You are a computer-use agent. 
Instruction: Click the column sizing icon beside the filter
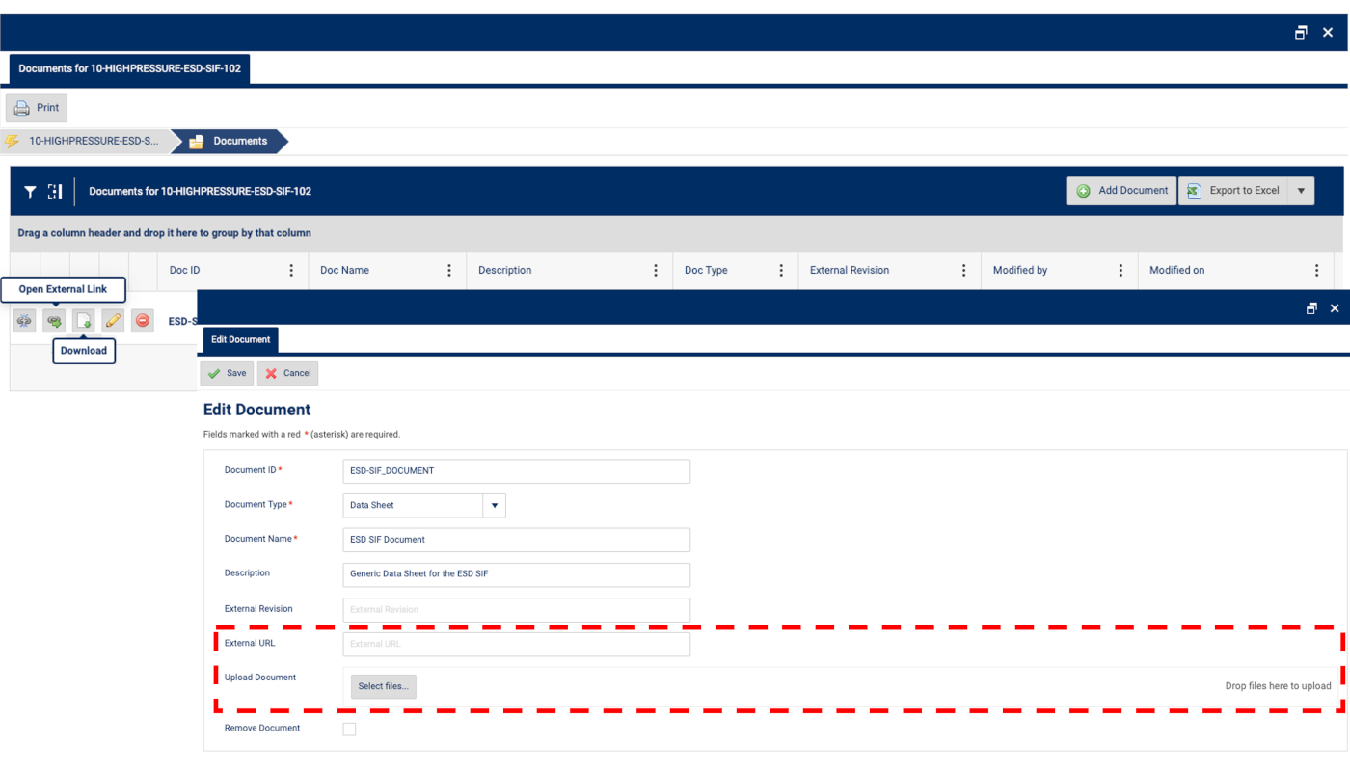click(x=55, y=192)
